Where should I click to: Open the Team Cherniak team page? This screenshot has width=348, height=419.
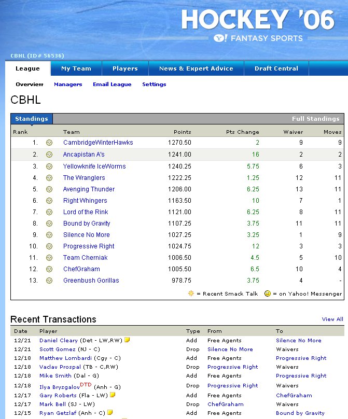point(85,258)
